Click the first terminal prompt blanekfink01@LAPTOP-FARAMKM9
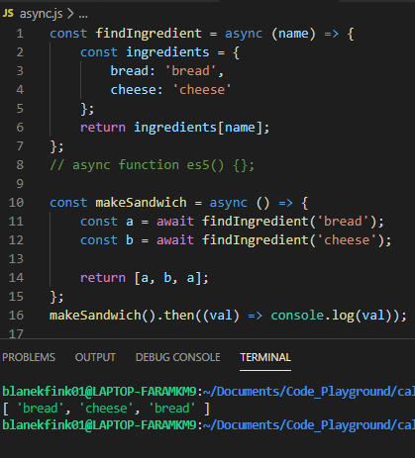 pyautogui.click(x=99, y=392)
